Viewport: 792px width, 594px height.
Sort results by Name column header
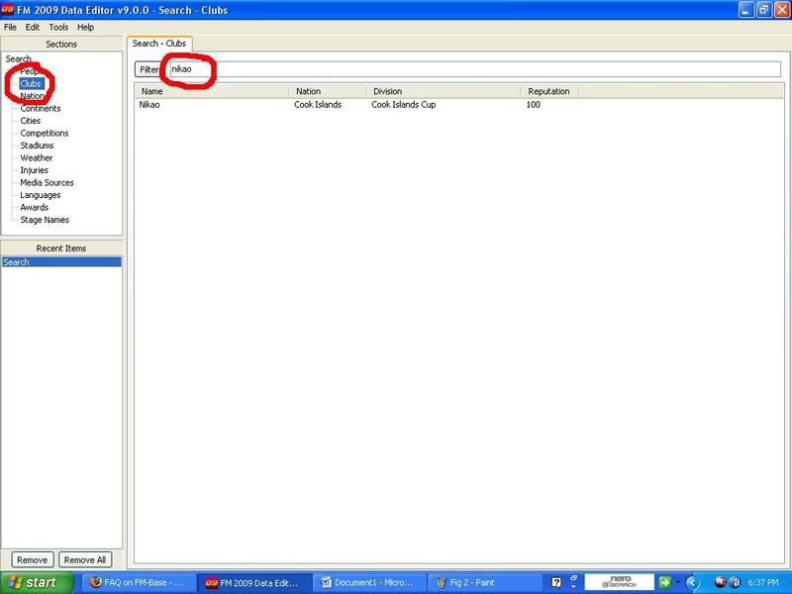pyautogui.click(x=212, y=91)
